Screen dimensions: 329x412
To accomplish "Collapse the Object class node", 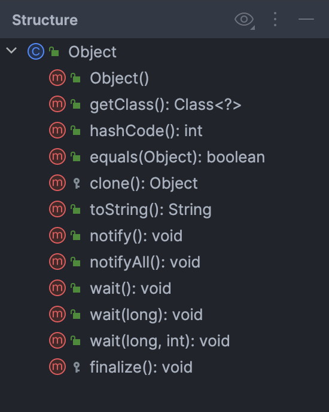I will click(x=11, y=50).
